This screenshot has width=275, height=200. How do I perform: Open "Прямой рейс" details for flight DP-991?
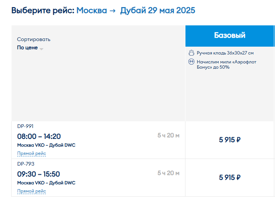click(32, 153)
